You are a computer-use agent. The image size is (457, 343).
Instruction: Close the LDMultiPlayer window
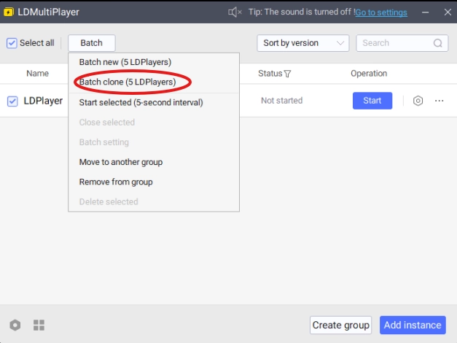448,12
